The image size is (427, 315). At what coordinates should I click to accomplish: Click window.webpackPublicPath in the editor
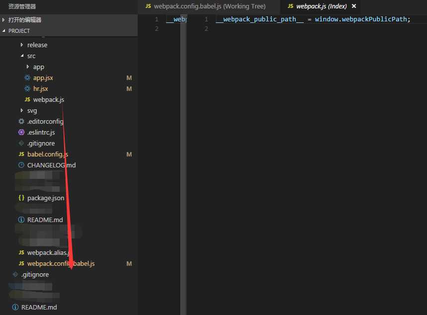click(x=361, y=19)
